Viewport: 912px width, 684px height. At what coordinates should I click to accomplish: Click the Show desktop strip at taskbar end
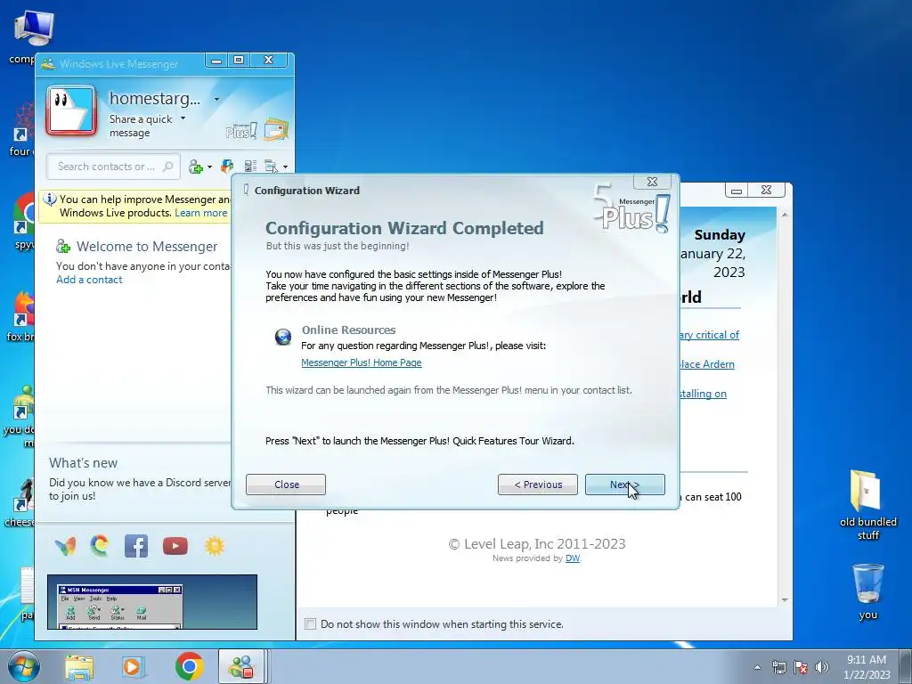(x=906, y=667)
